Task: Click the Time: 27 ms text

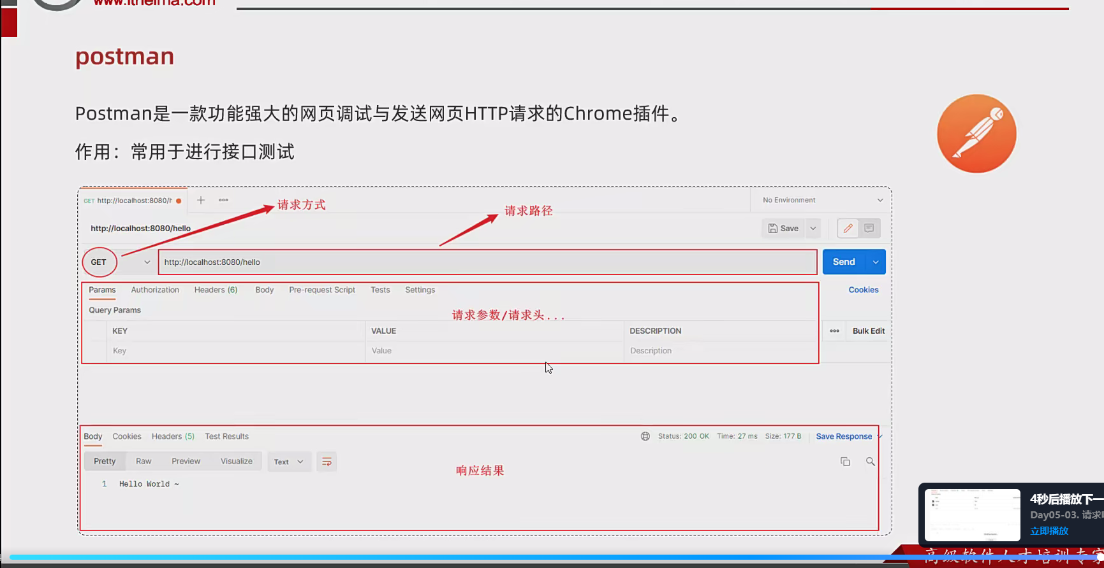Action: click(737, 436)
